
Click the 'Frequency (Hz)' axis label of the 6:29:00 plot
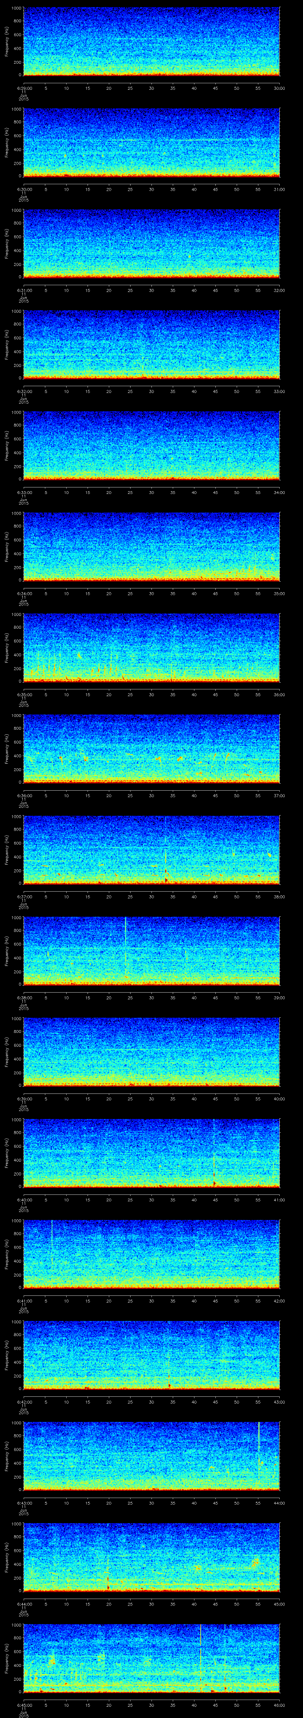point(7,41)
